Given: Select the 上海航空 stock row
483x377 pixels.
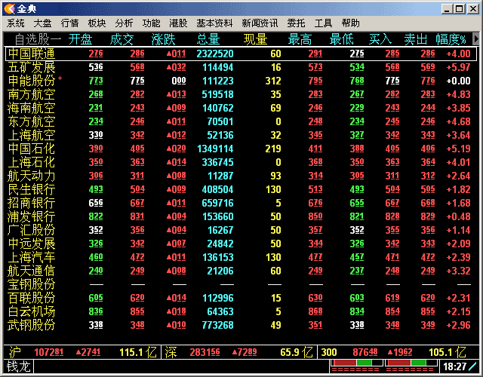Looking at the screenshot, I should 241,135.
